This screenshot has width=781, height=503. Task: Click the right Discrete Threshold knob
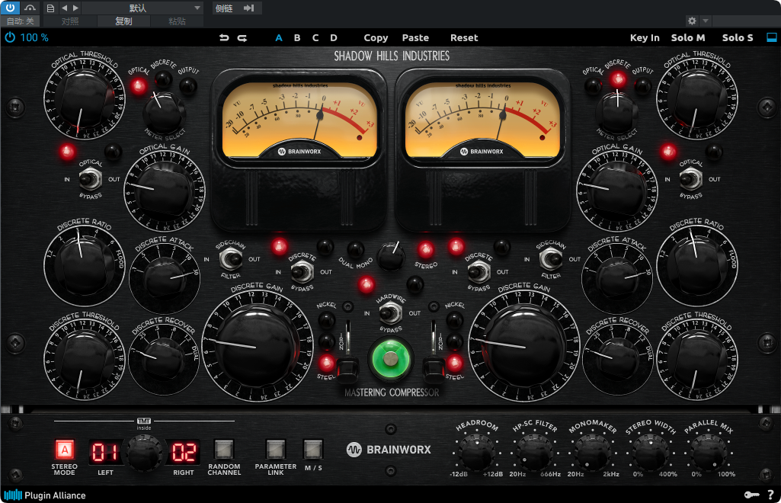point(697,360)
